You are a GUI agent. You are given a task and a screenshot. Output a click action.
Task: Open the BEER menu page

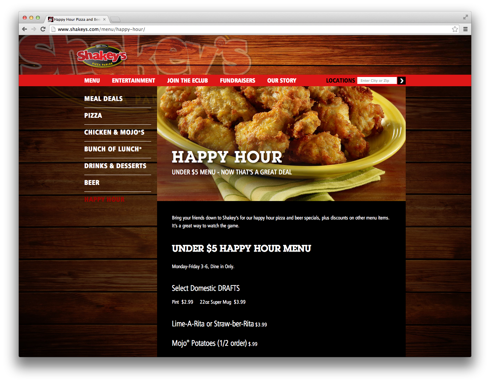point(92,182)
